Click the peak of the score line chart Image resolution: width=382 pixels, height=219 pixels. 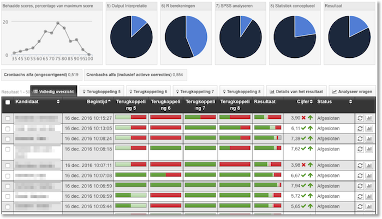(x=58, y=23)
